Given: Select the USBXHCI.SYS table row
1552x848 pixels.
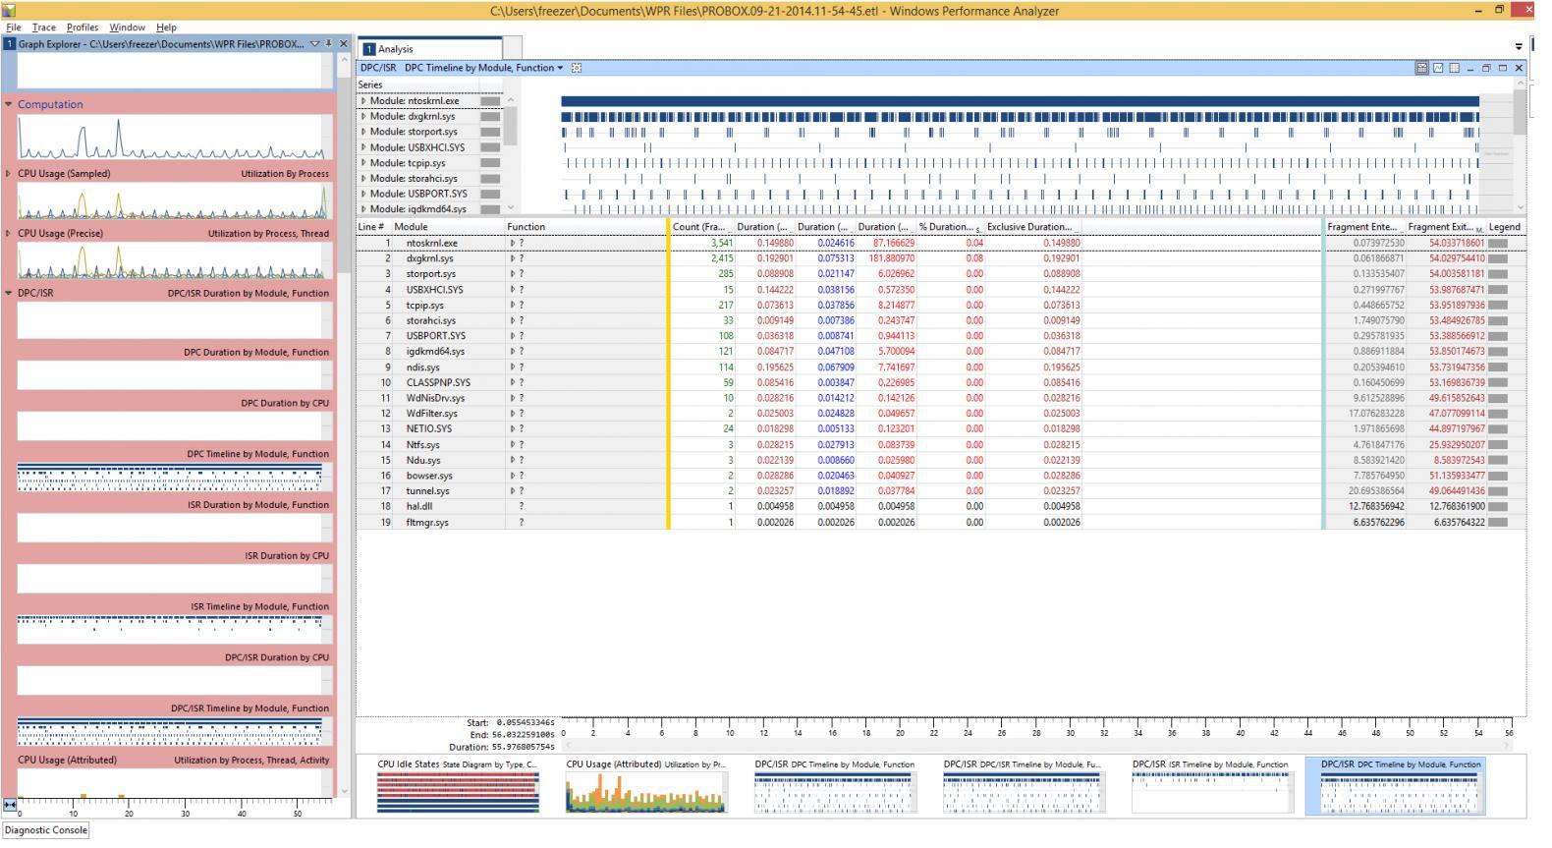Looking at the screenshot, I should 940,290.
